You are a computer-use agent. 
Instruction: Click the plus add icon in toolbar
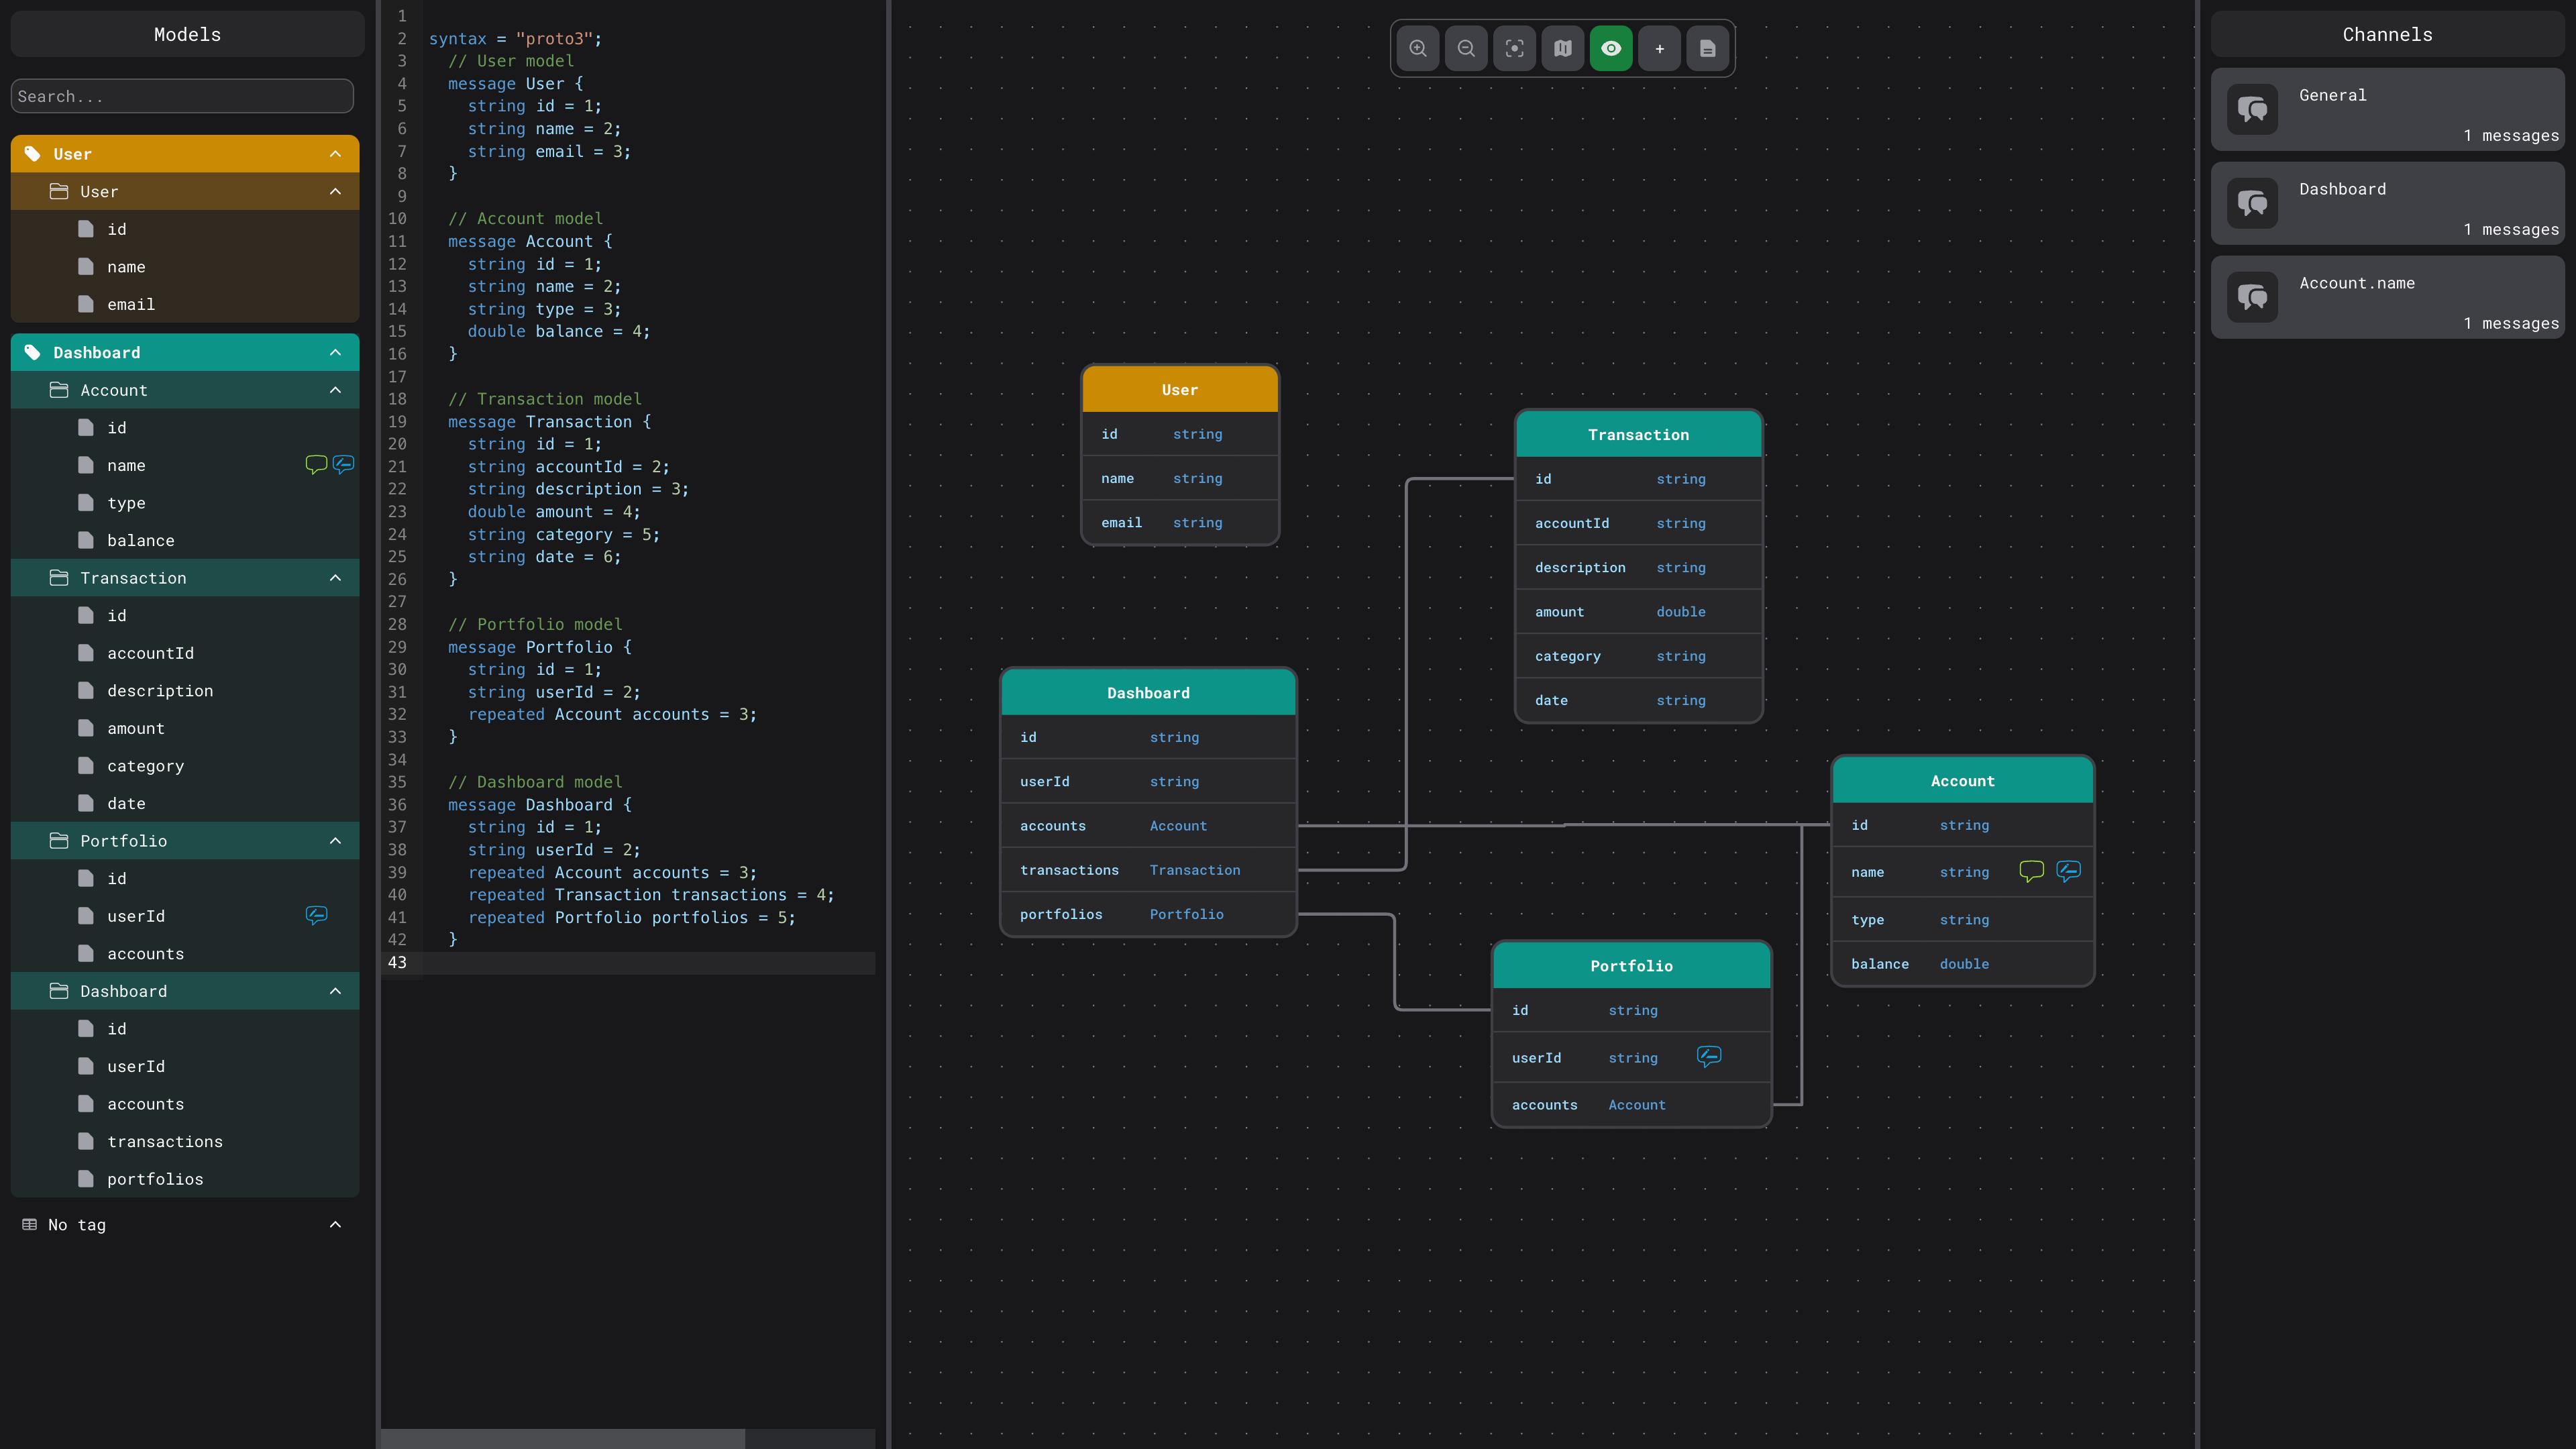1660,48
